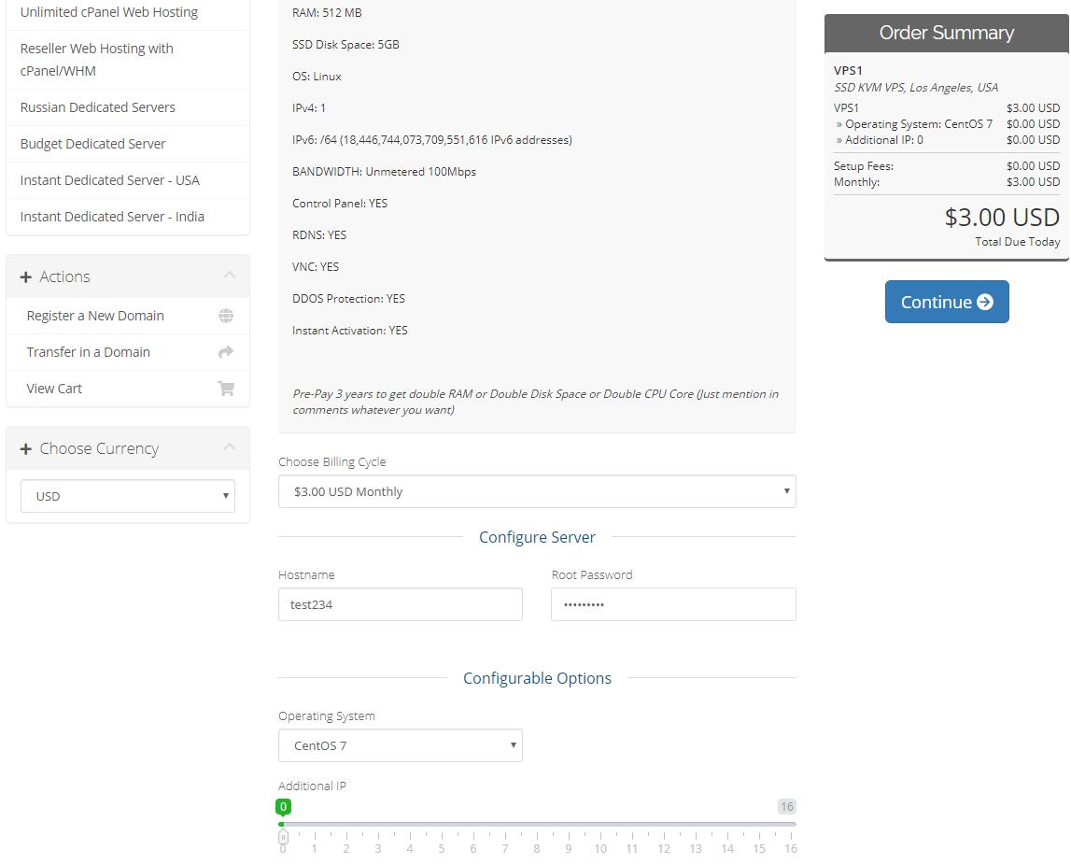
Task: Click the plus icon next to Actions
Action: click(x=26, y=277)
